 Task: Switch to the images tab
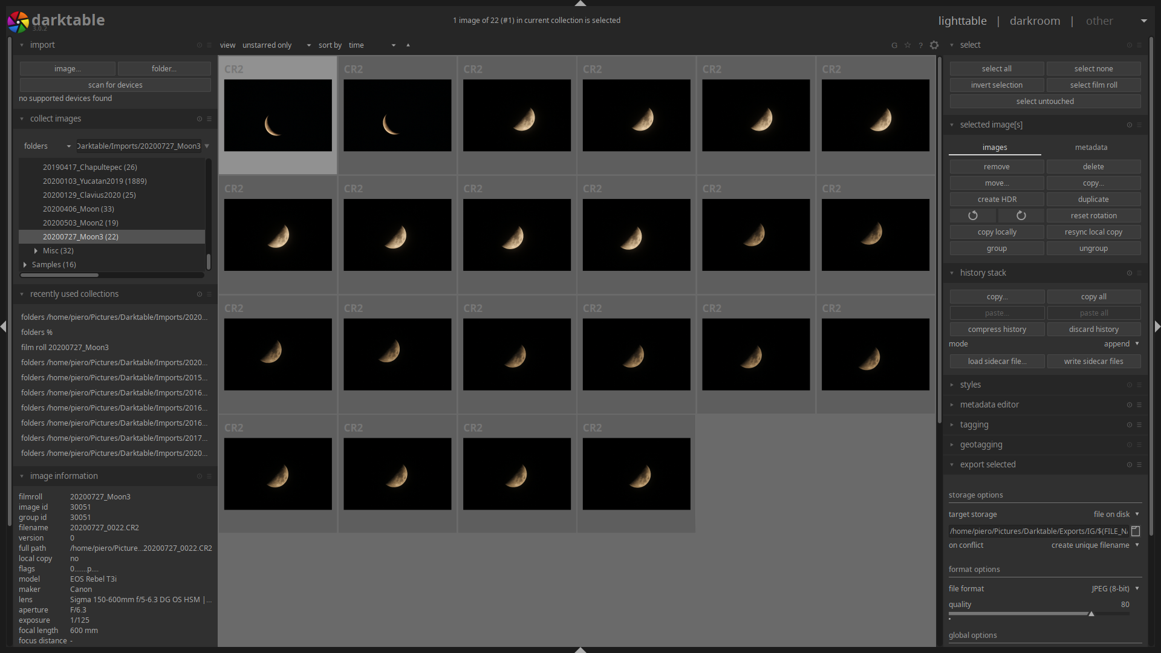[995, 147]
